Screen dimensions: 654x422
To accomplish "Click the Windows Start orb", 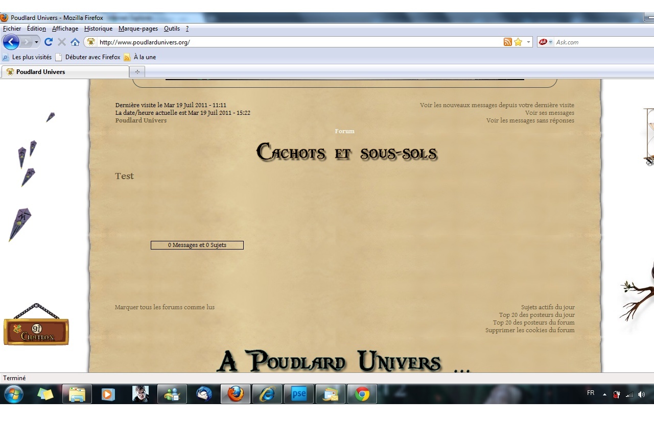I will coord(13,394).
